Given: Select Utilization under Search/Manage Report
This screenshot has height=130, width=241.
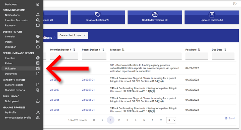Looking at the screenshot, I should (11, 69).
